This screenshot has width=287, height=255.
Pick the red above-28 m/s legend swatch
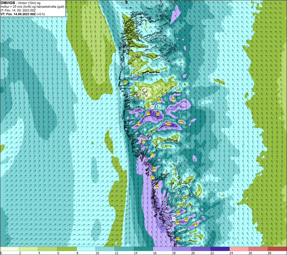pos(277,249)
